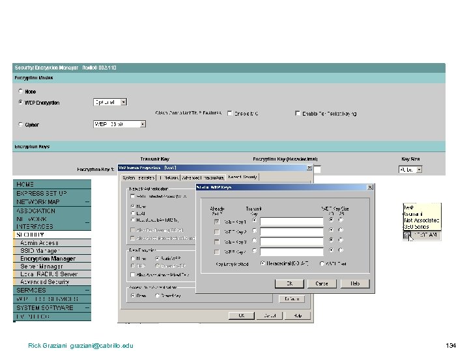
Task: Tick the Enable MIC checkbox
Action: click(230, 113)
